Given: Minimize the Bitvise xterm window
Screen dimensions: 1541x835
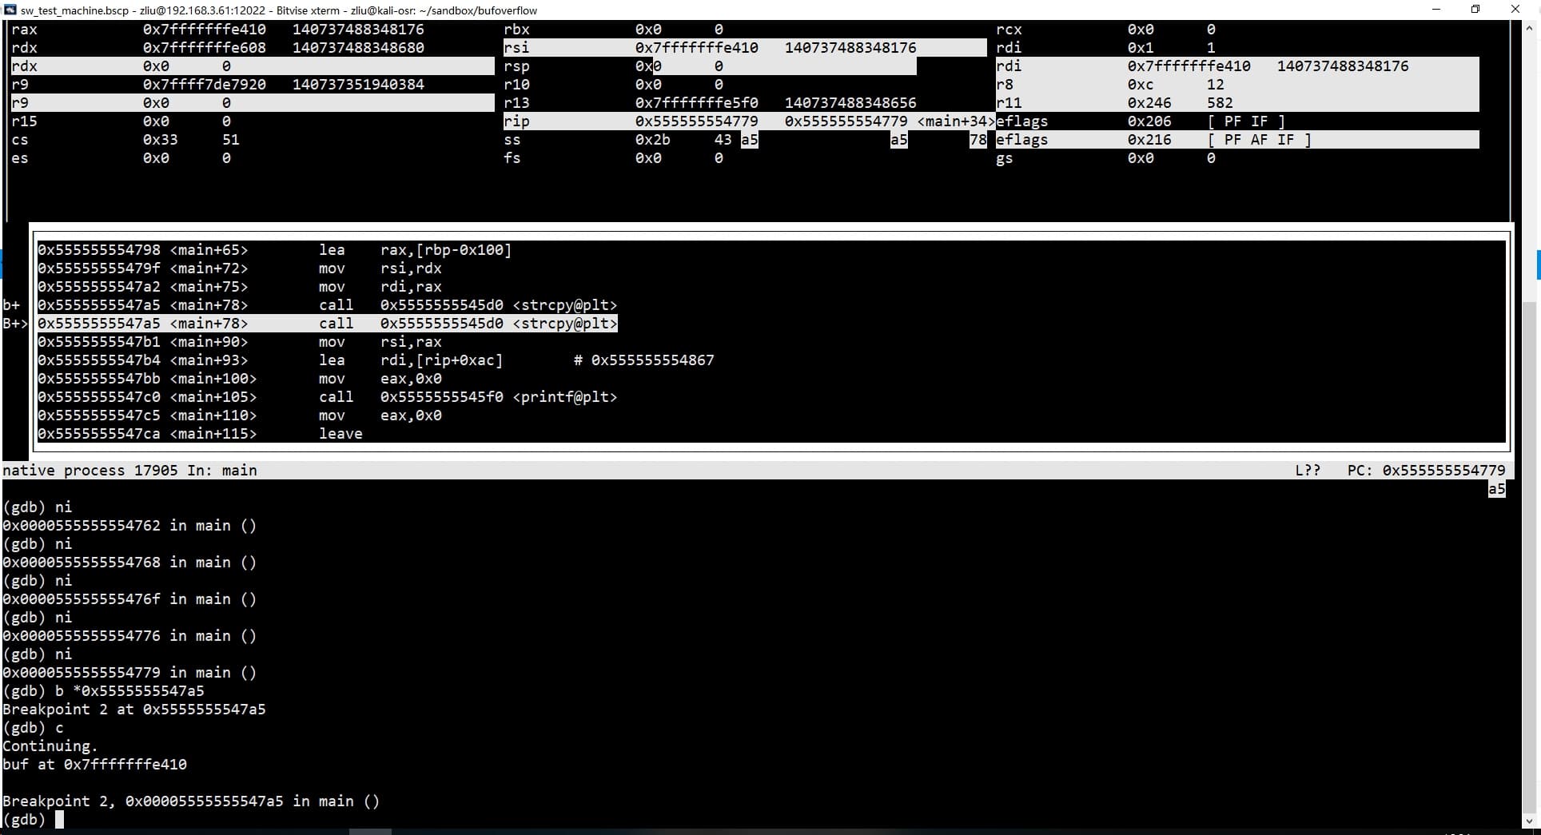Looking at the screenshot, I should (x=1436, y=10).
